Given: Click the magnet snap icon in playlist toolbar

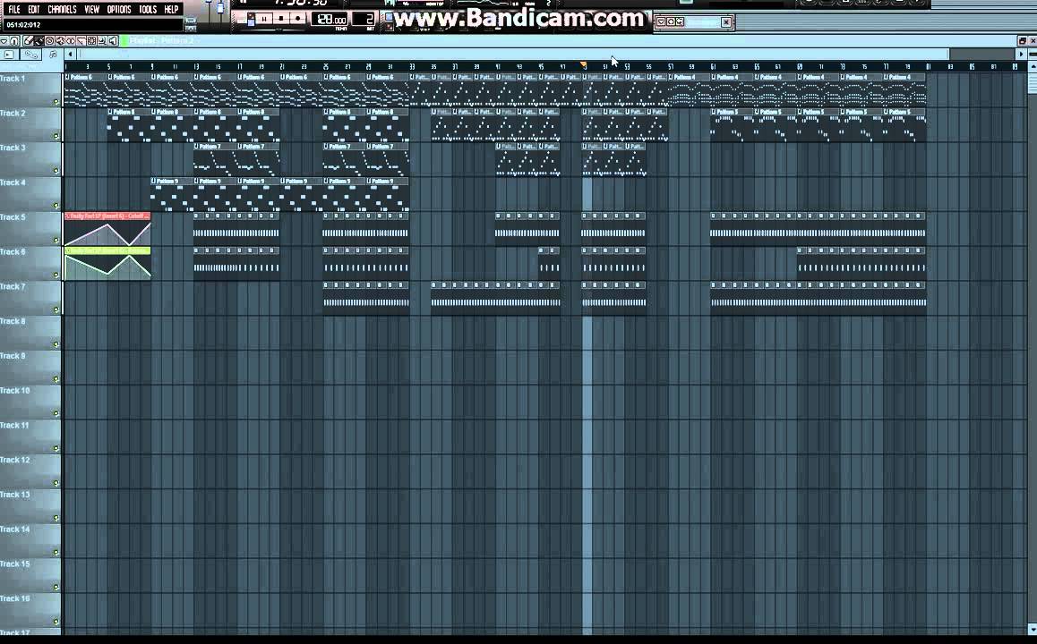Looking at the screenshot, I should tap(14, 41).
